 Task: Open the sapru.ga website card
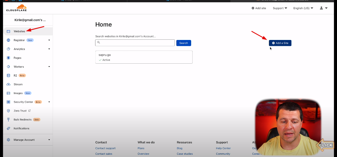pos(144,57)
